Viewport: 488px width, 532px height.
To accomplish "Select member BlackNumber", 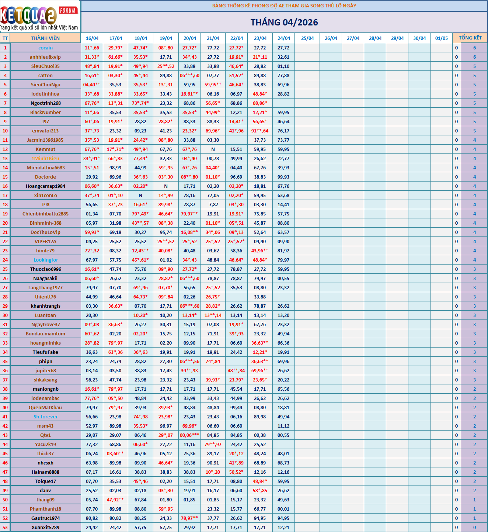I will click(45, 112).
